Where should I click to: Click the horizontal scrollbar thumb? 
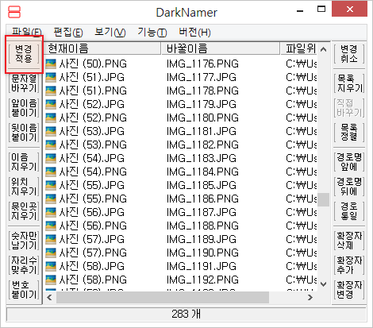pyautogui.click(x=163, y=298)
